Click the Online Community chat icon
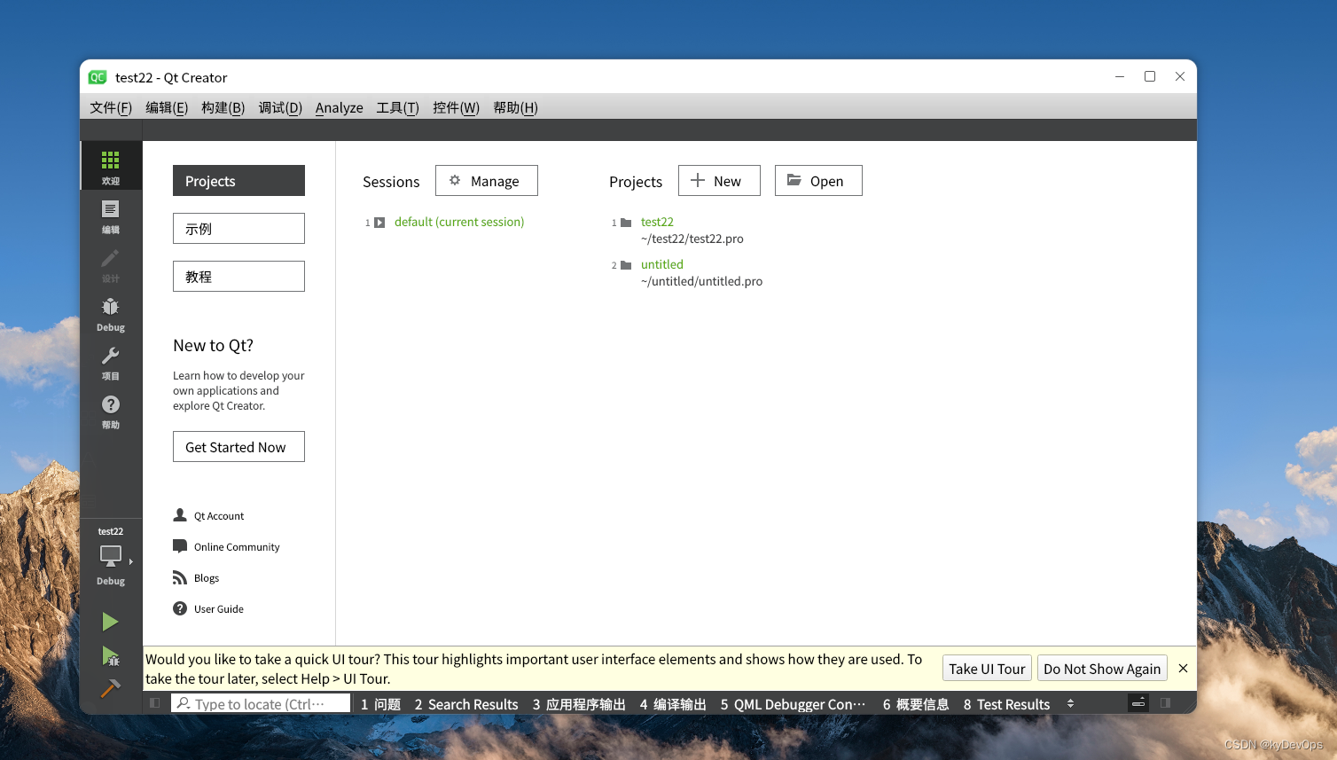Screen dimensions: 1337x760 click(x=180, y=546)
